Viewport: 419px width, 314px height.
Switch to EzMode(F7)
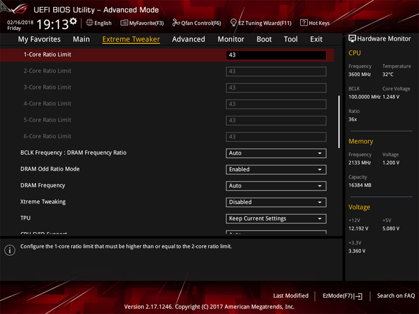tap(343, 296)
